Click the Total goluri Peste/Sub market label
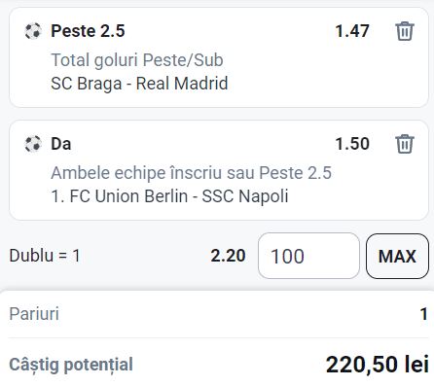The height and width of the screenshot is (386, 434). pyautogui.click(x=137, y=60)
